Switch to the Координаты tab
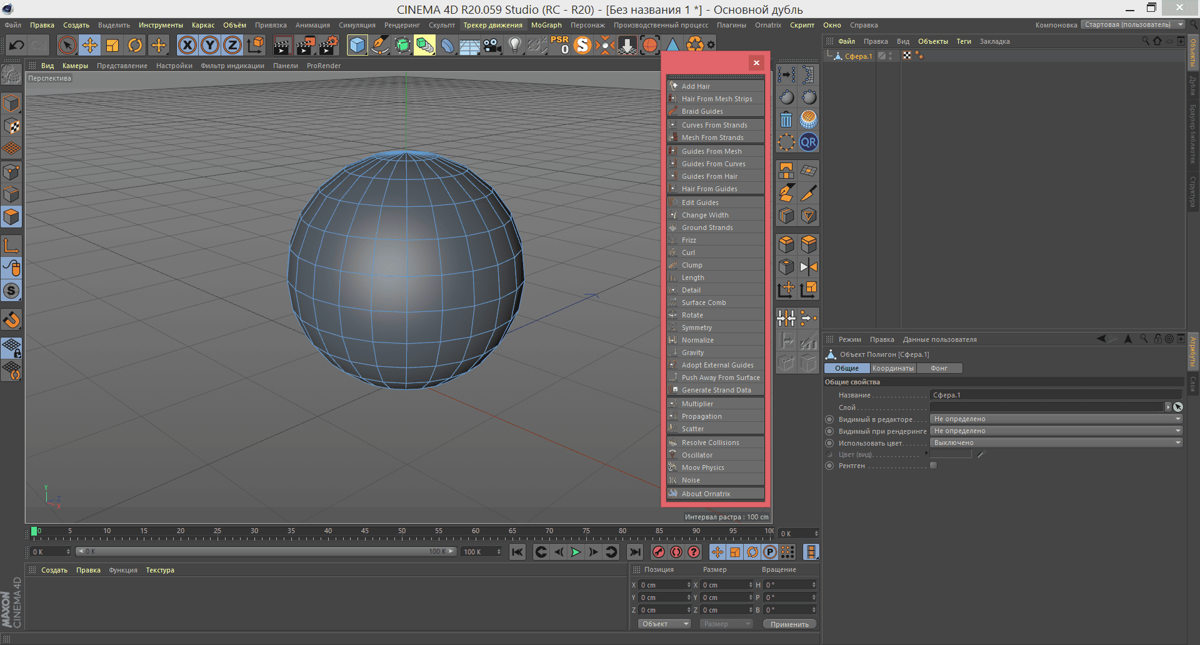1200x645 pixels. (x=892, y=368)
